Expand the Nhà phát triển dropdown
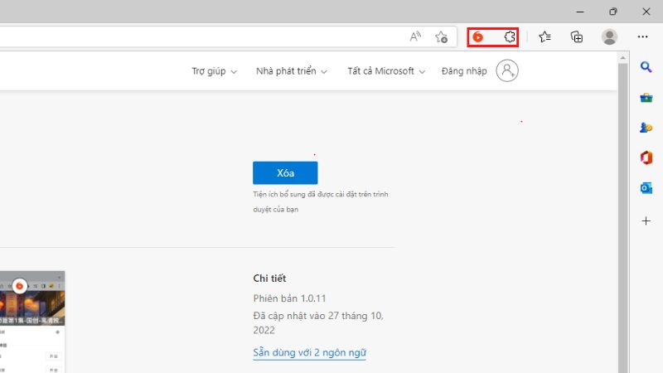 (x=291, y=71)
